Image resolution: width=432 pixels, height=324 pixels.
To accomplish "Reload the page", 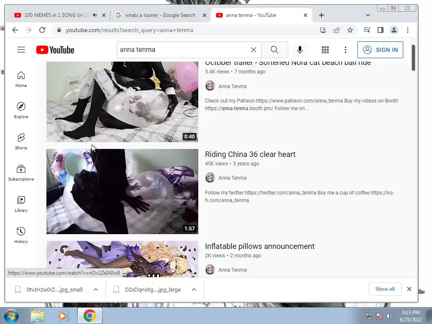I will 42,30.
